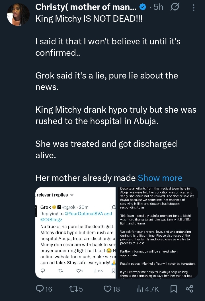The width and height of the screenshot is (205, 301).
Task: Like the King Mitchy post
Action: click(112, 289)
